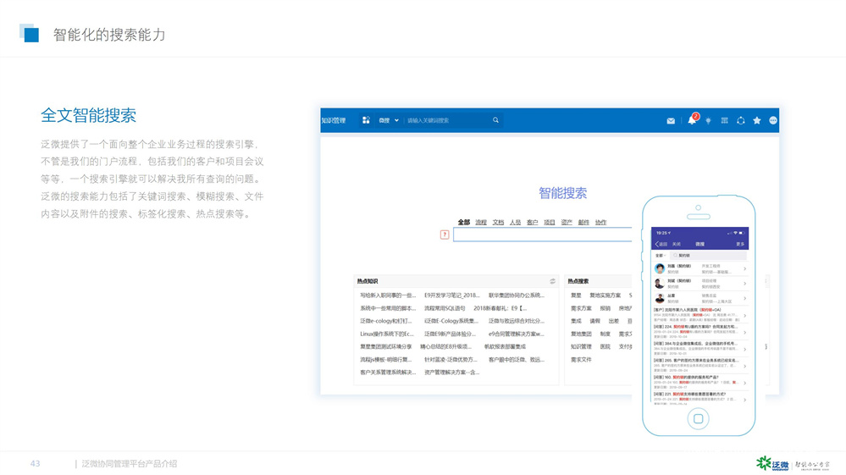Focus the main 智能搜索 input box

click(542, 235)
